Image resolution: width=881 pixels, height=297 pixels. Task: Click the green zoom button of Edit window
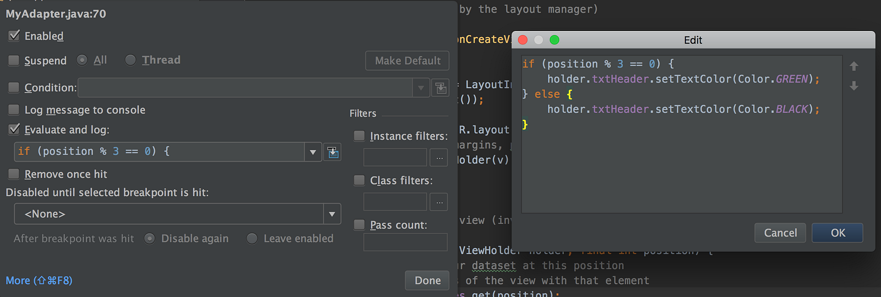coord(554,40)
